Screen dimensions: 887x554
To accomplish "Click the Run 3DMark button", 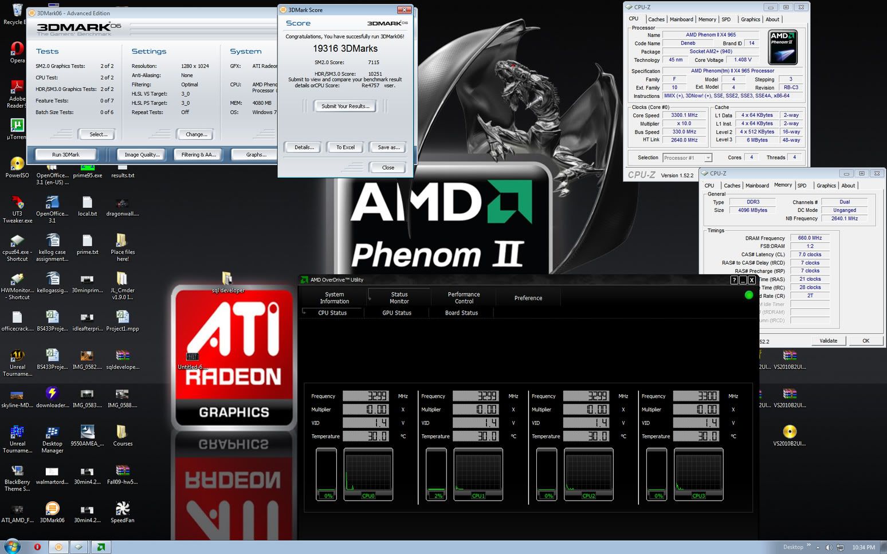I will click(x=66, y=155).
